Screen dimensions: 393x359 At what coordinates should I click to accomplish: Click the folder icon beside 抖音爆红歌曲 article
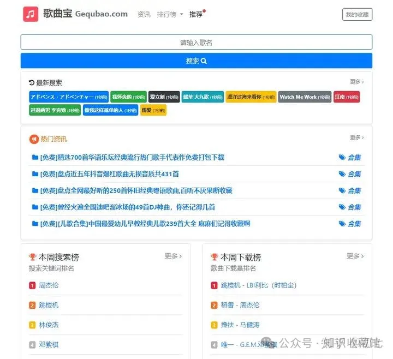pos(35,174)
